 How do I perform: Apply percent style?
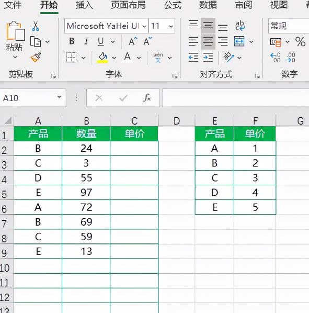click(300, 42)
